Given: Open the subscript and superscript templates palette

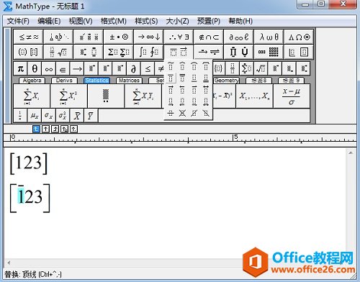Looking at the screenshot, I should [x=89, y=52].
